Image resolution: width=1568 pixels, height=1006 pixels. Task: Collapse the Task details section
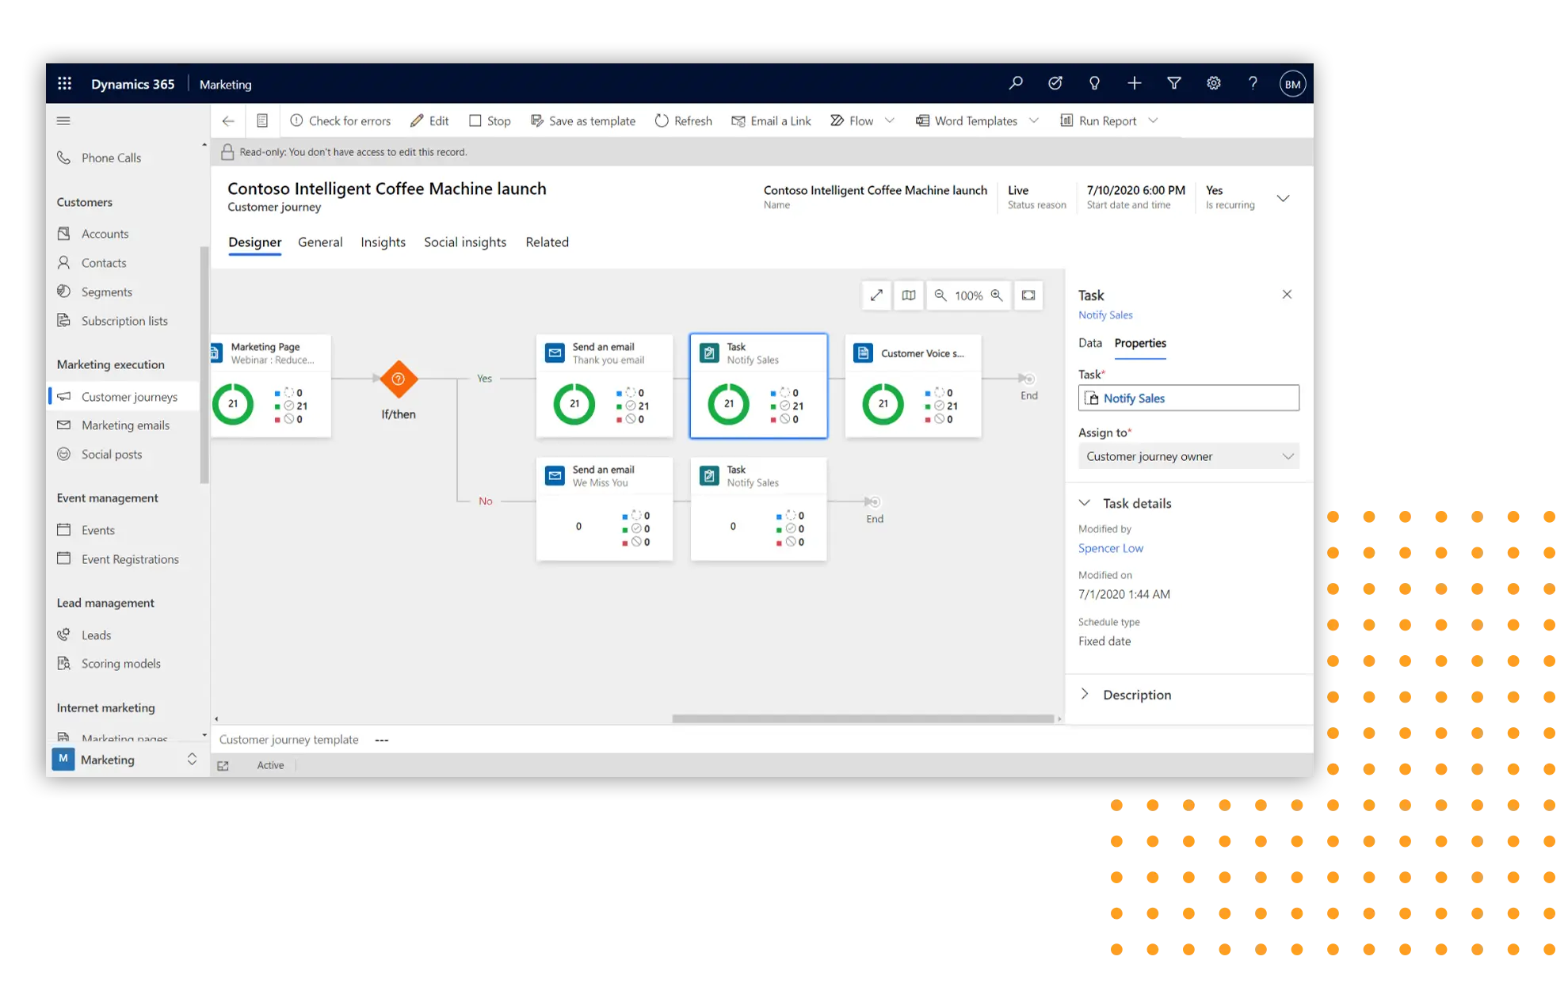tap(1085, 503)
